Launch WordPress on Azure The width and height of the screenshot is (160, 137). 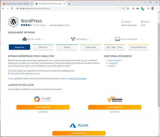79,133
